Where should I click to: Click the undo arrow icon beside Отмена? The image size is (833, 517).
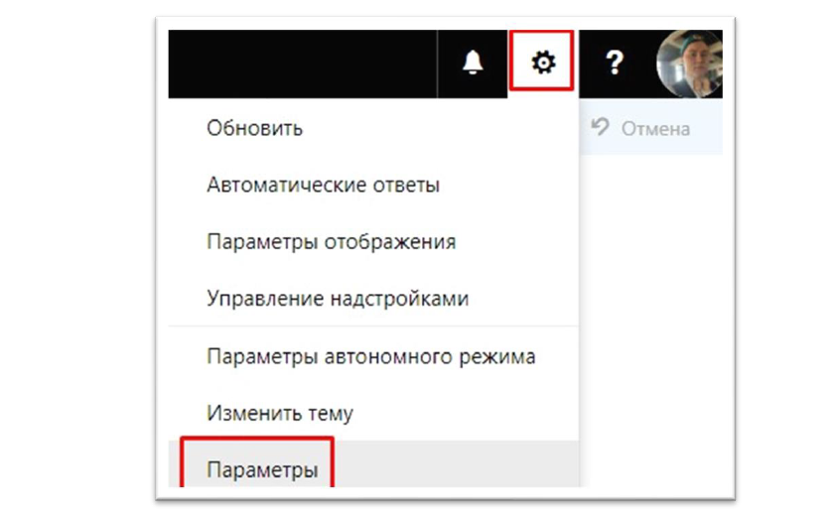pyautogui.click(x=599, y=127)
